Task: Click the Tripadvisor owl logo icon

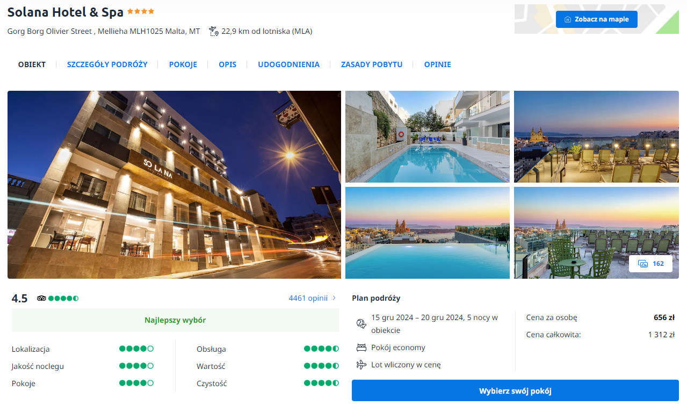Action: point(41,298)
